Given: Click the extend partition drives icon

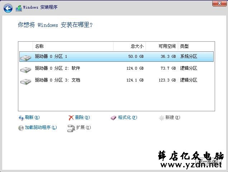Looking at the screenshot, I should (x=71, y=128).
